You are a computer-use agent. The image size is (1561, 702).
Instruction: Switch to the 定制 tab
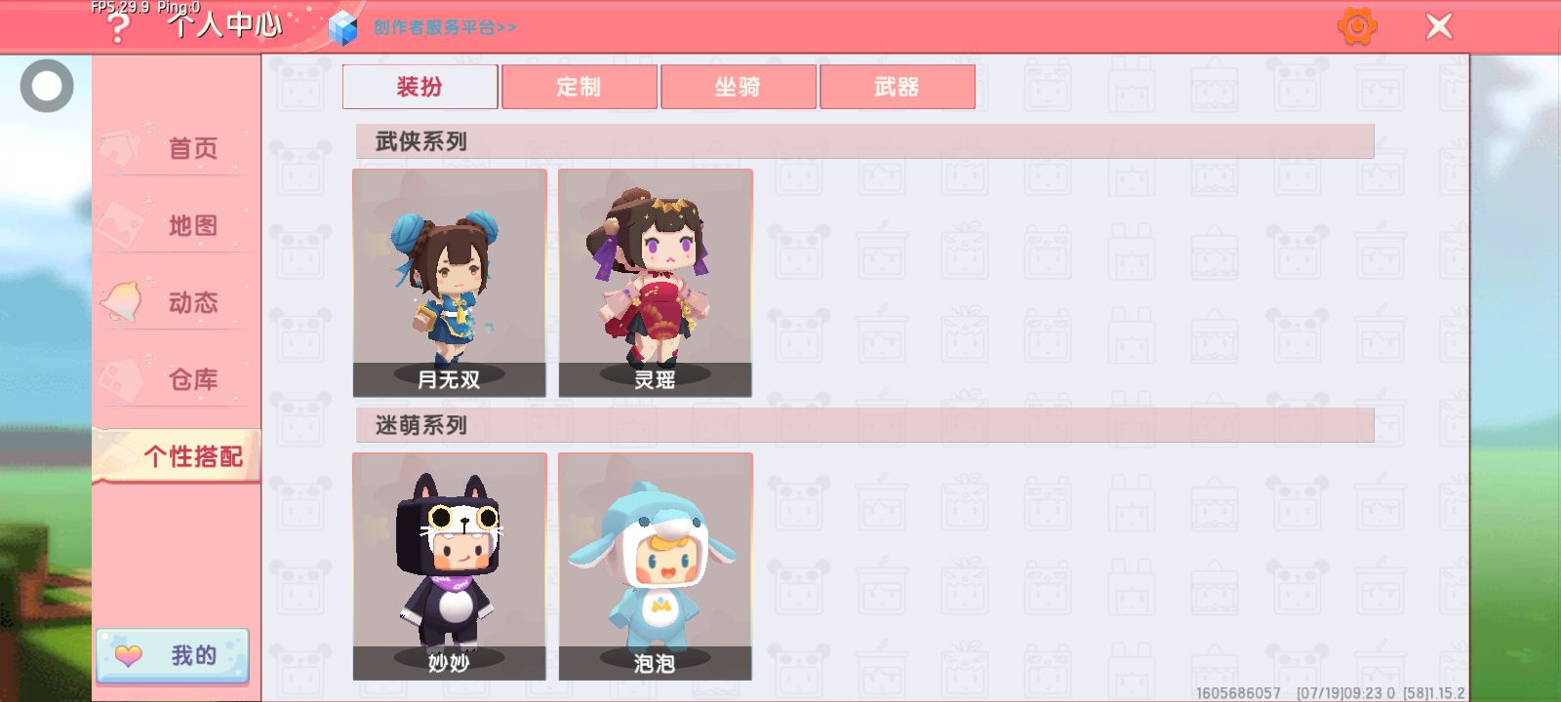(580, 87)
